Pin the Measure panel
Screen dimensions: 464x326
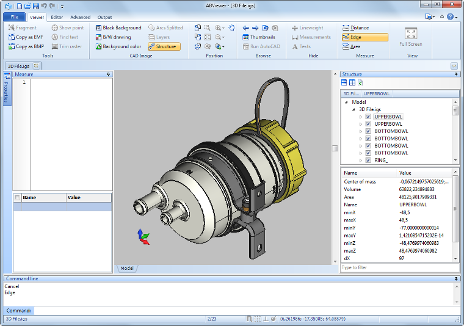point(109,74)
